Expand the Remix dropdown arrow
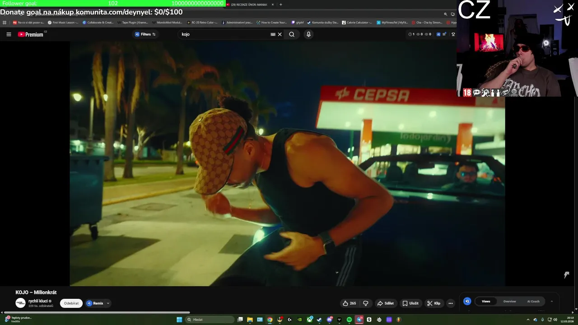Image resolution: width=578 pixels, height=325 pixels. (x=108, y=303)
